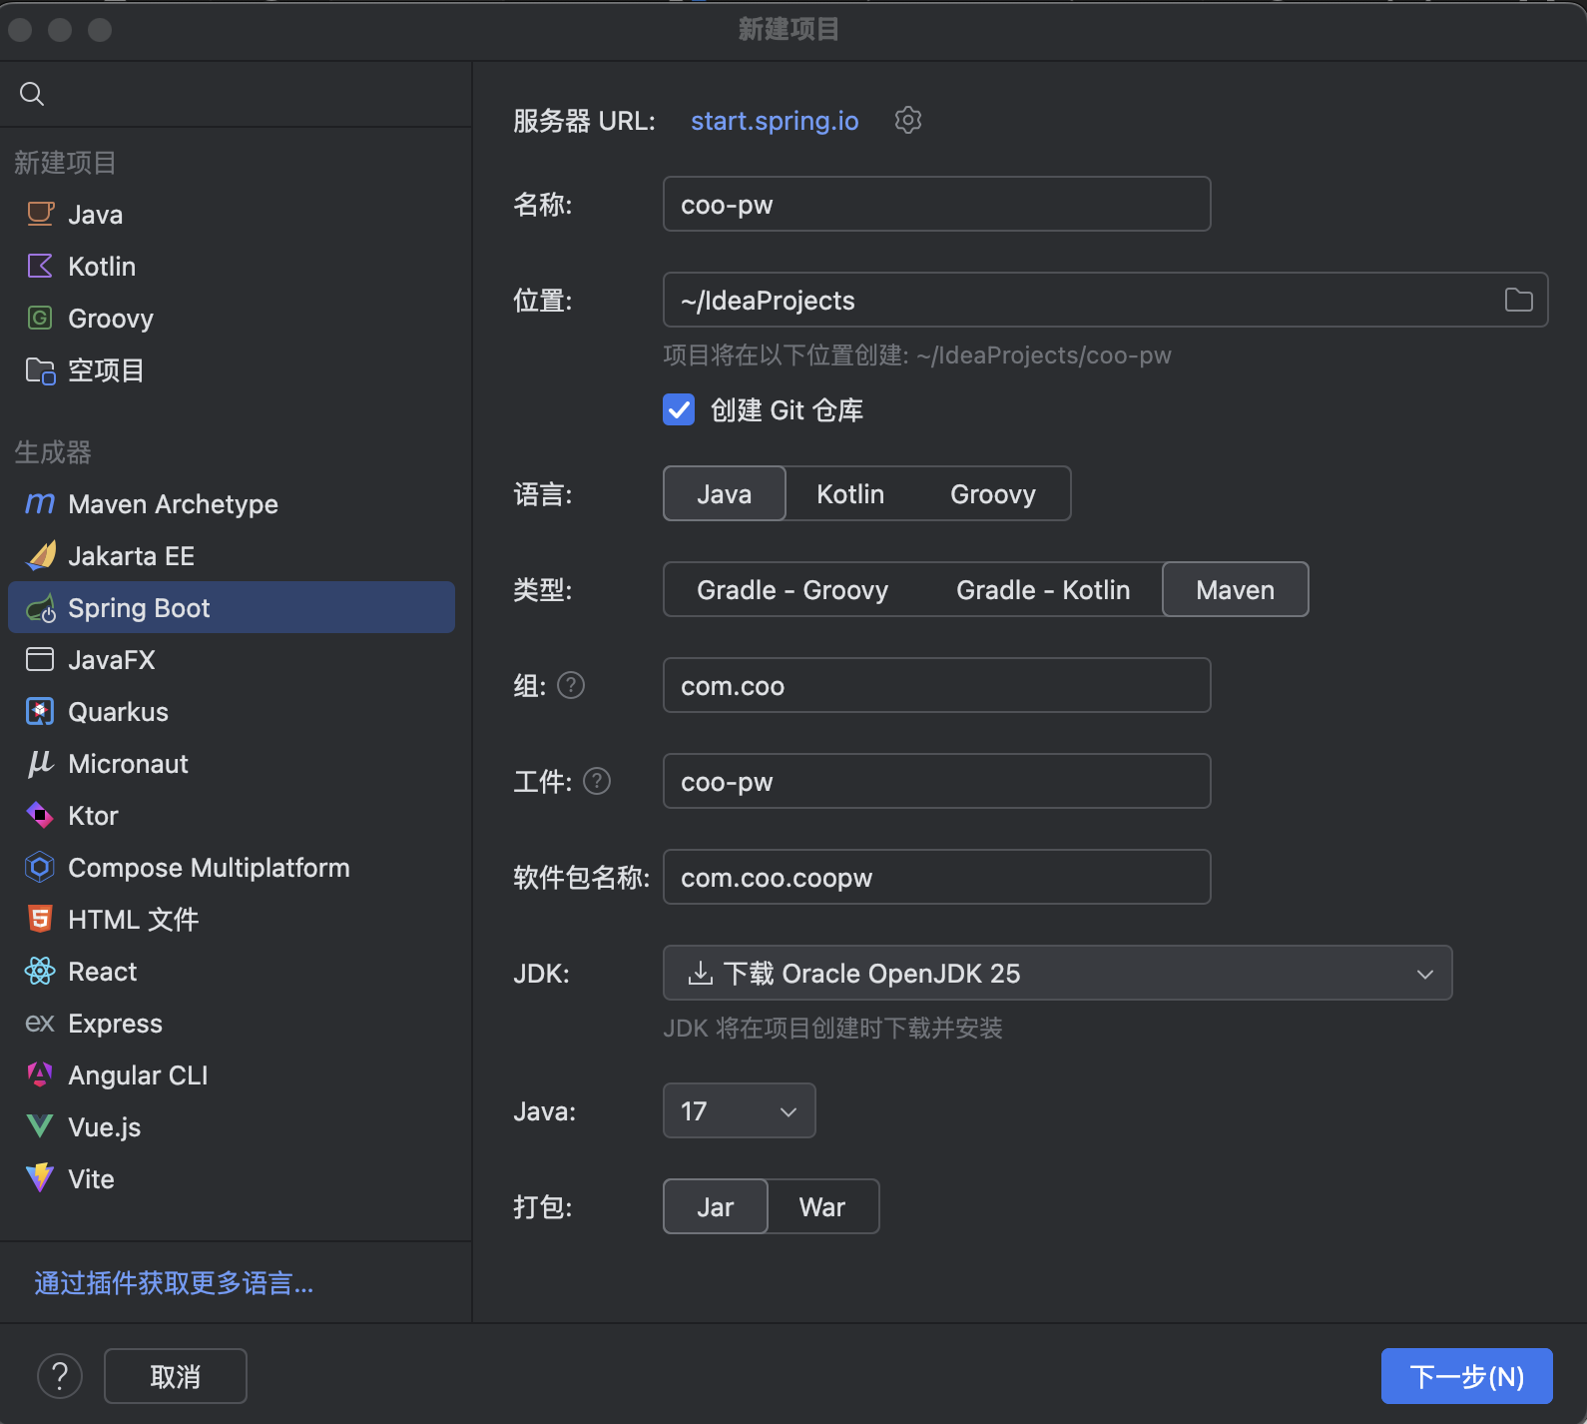Click the HTML5 file icon
The height and width of the screenshot is (1424, 1587).
40,919
